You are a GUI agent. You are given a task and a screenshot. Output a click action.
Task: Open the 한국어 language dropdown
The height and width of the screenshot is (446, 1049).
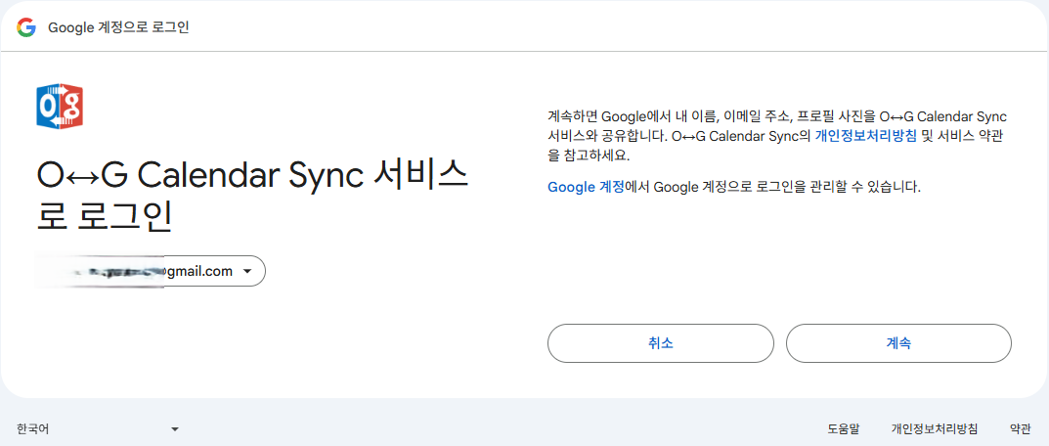98,428
